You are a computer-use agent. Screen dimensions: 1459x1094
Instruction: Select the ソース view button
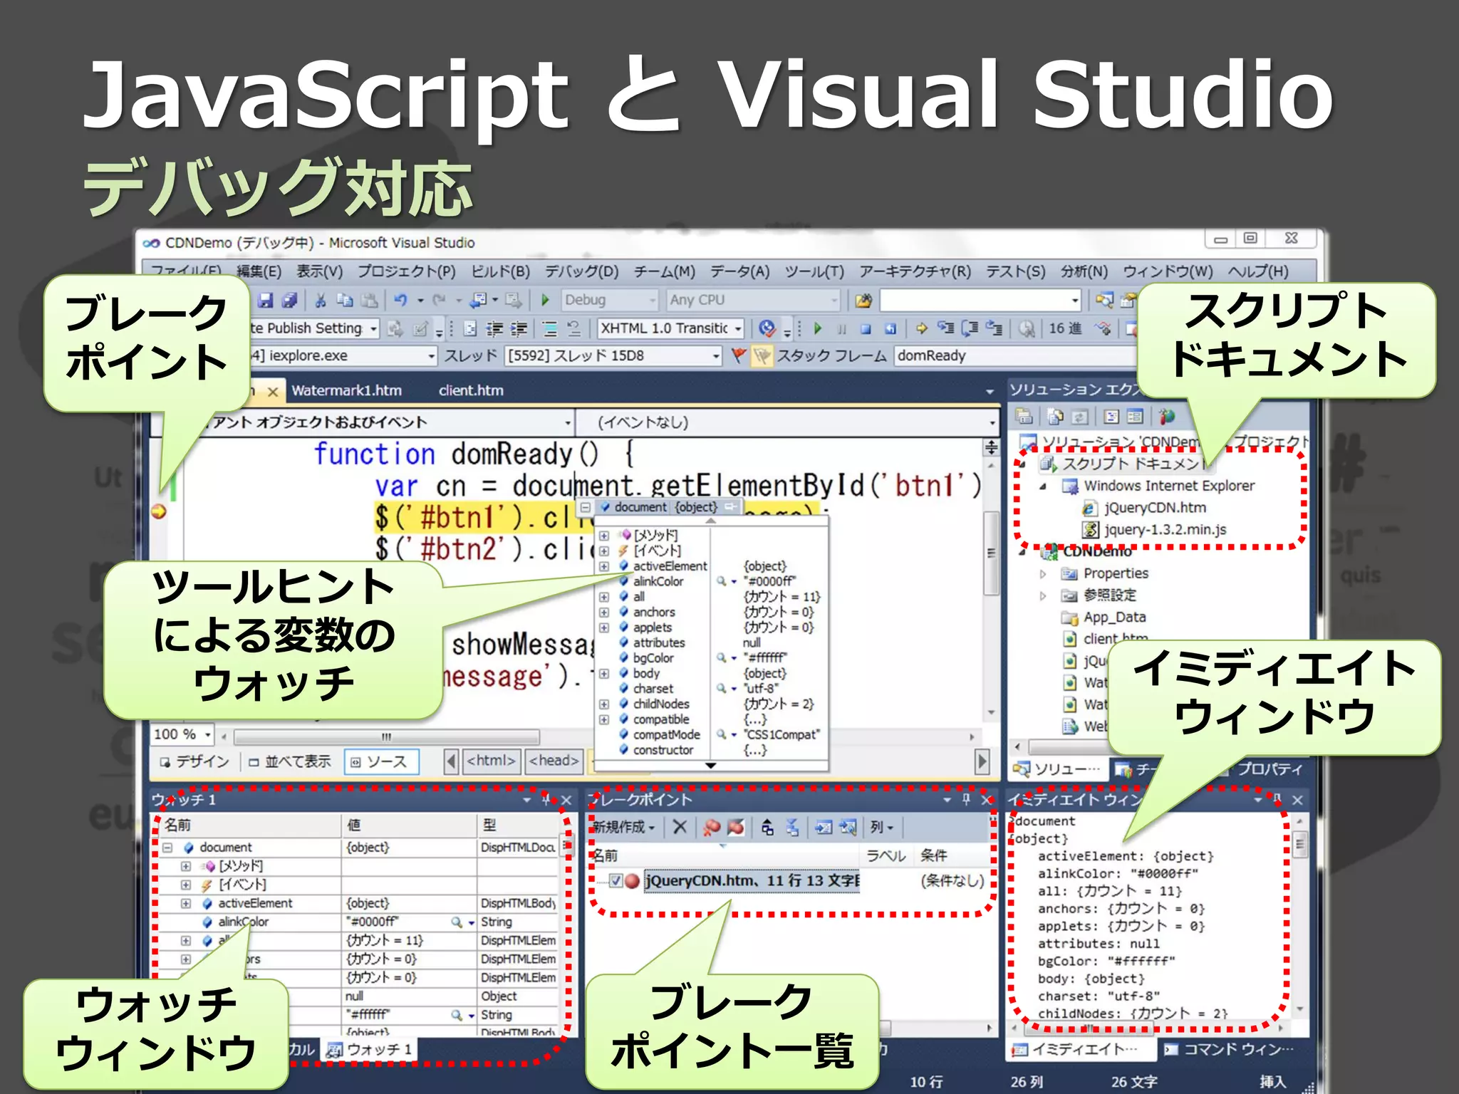[x=381, y=762]
